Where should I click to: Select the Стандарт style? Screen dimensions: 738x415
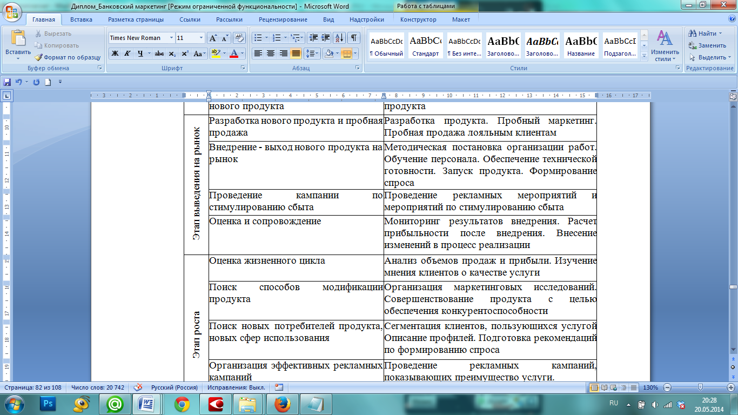[425, 45]
